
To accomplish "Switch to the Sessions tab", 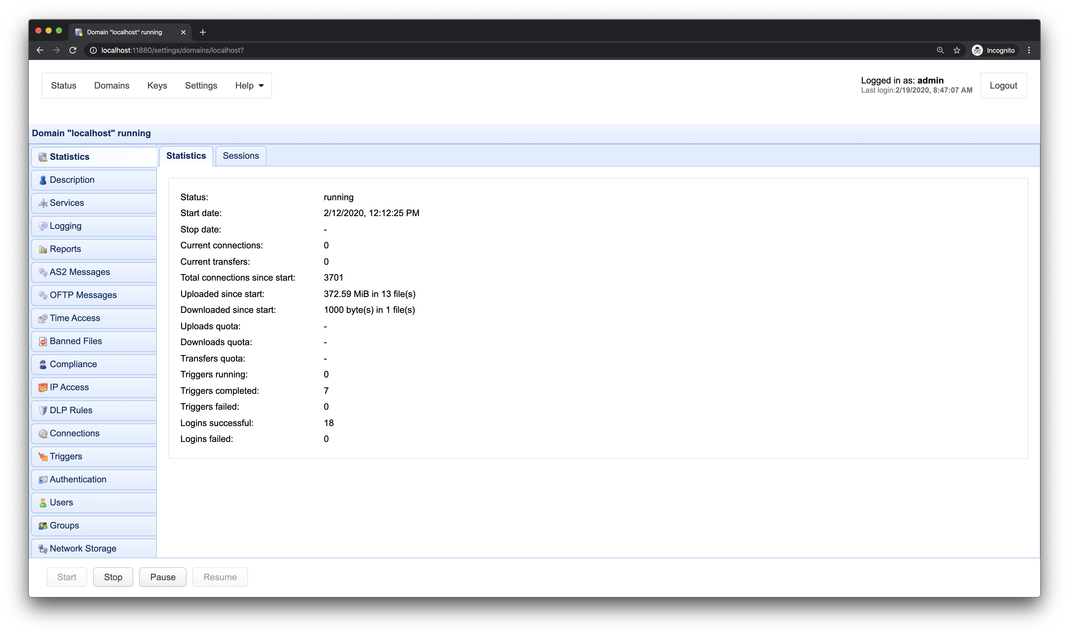I will 240,156.
